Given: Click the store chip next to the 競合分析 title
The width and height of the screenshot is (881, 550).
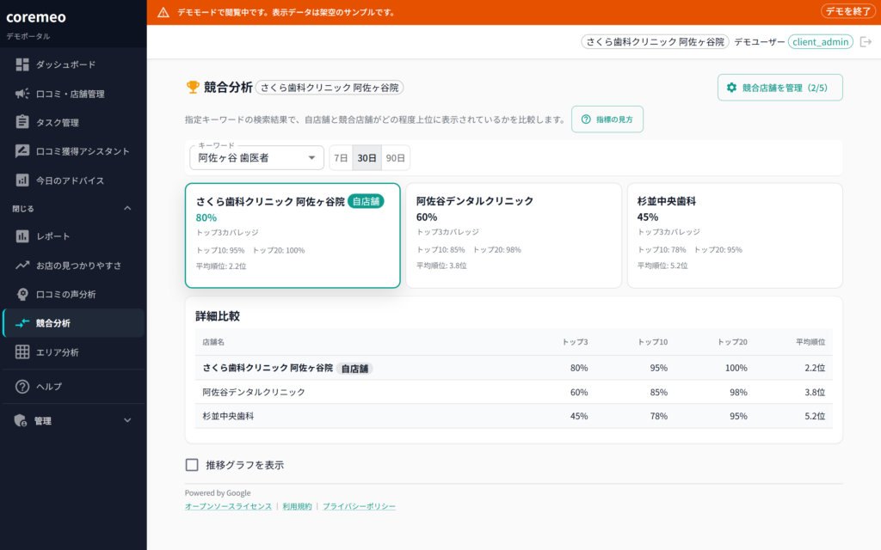Looking at the screenshot, I should pyautogui.click(x=330, y=88).
